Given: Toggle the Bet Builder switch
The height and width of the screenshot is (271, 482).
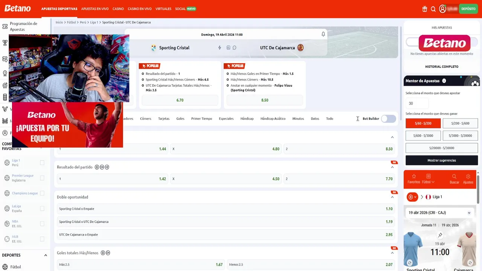Looking at the screenshot, I should (389, 119).
